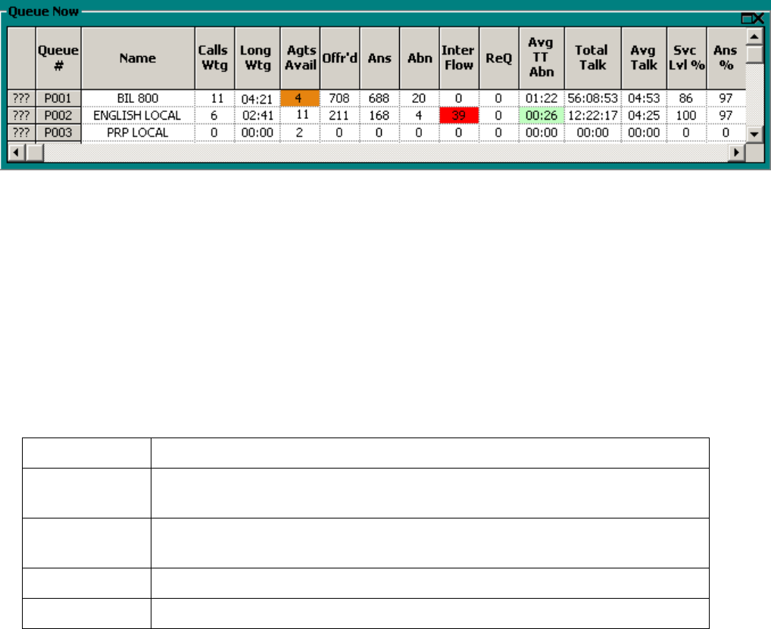The height and width of the screenshot is (629, 771).
Task: Click the ??? cell in the P003 row
Action: coord(22,132)
